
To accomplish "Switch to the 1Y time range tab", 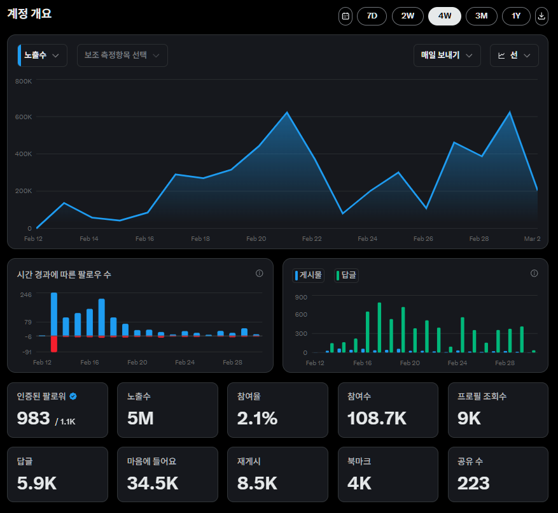I will [516, 16].
